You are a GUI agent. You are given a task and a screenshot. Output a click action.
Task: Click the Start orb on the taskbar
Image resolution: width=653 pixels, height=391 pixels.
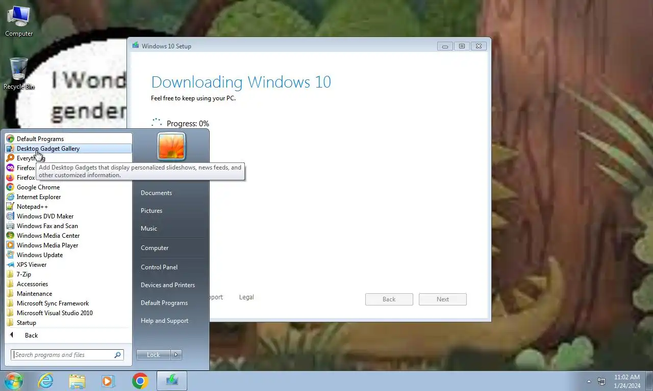14,381
